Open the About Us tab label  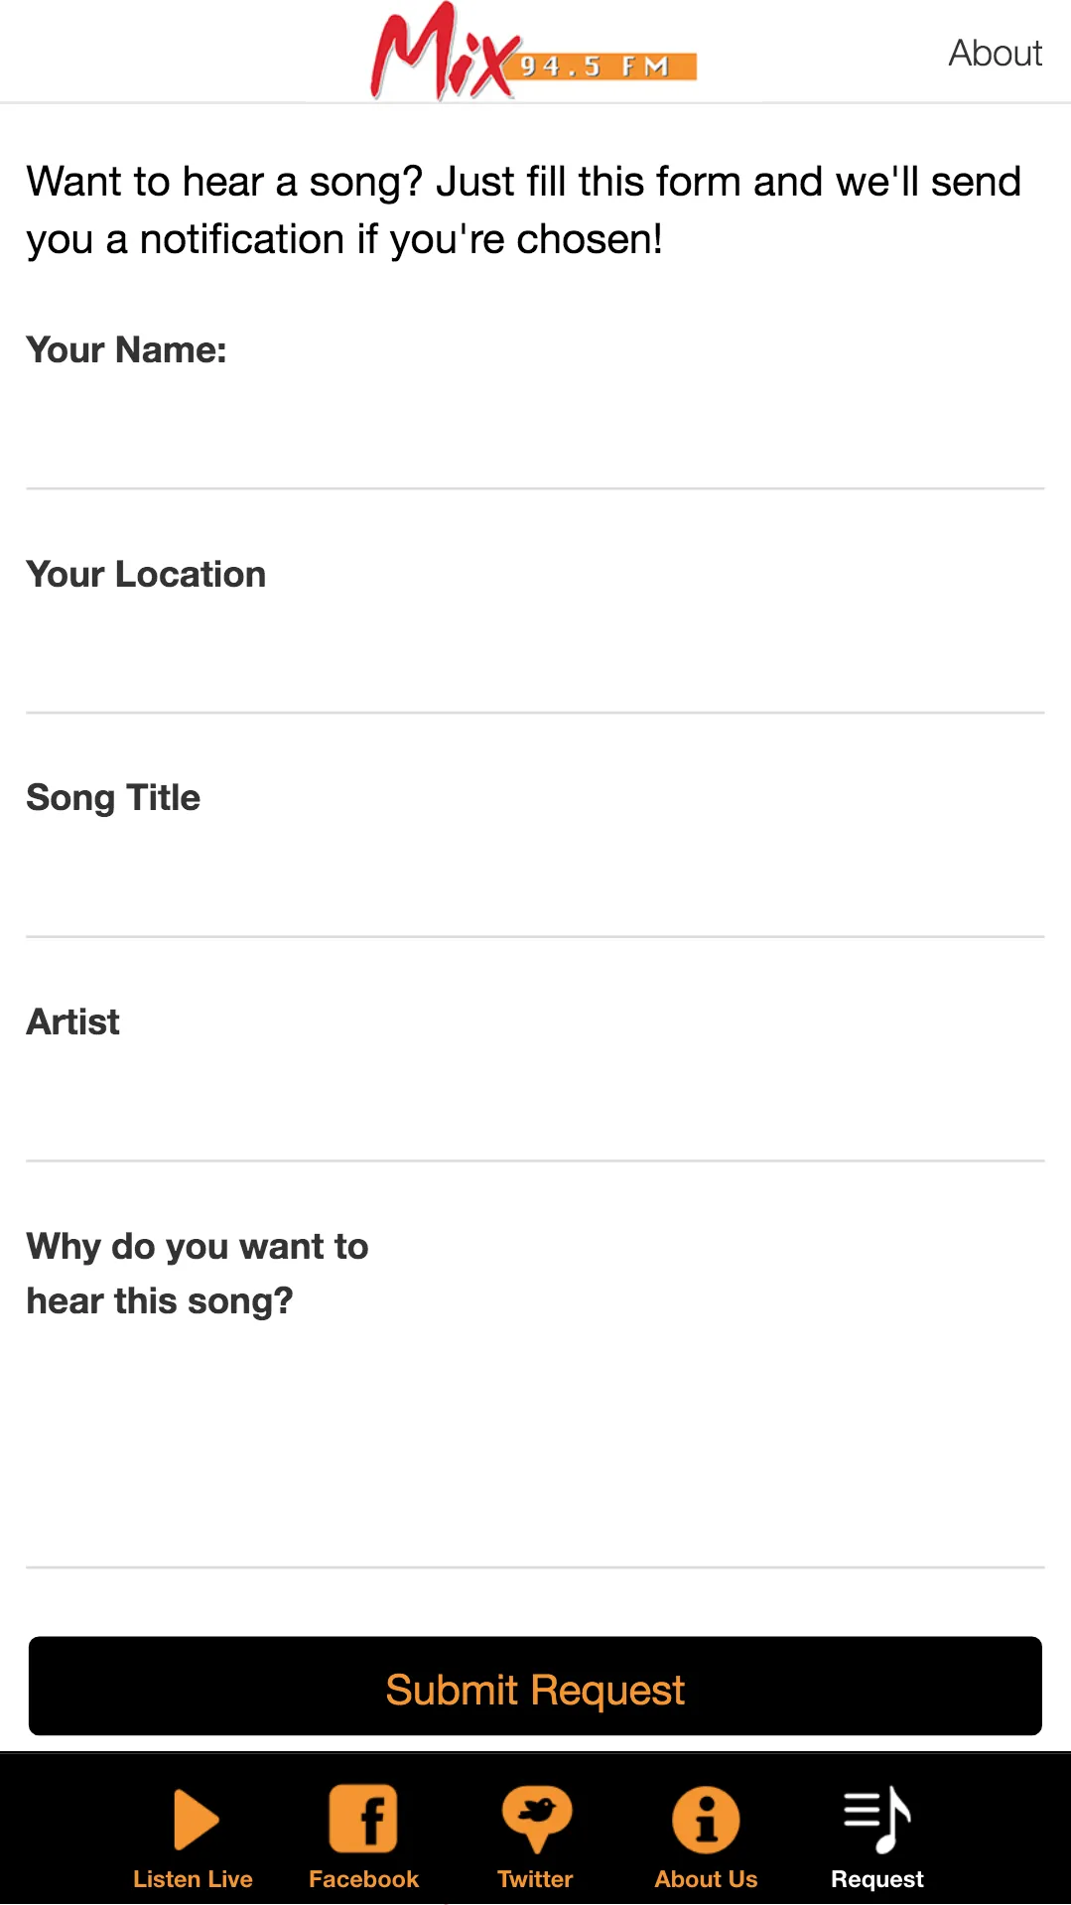(x=706, y=1879)
